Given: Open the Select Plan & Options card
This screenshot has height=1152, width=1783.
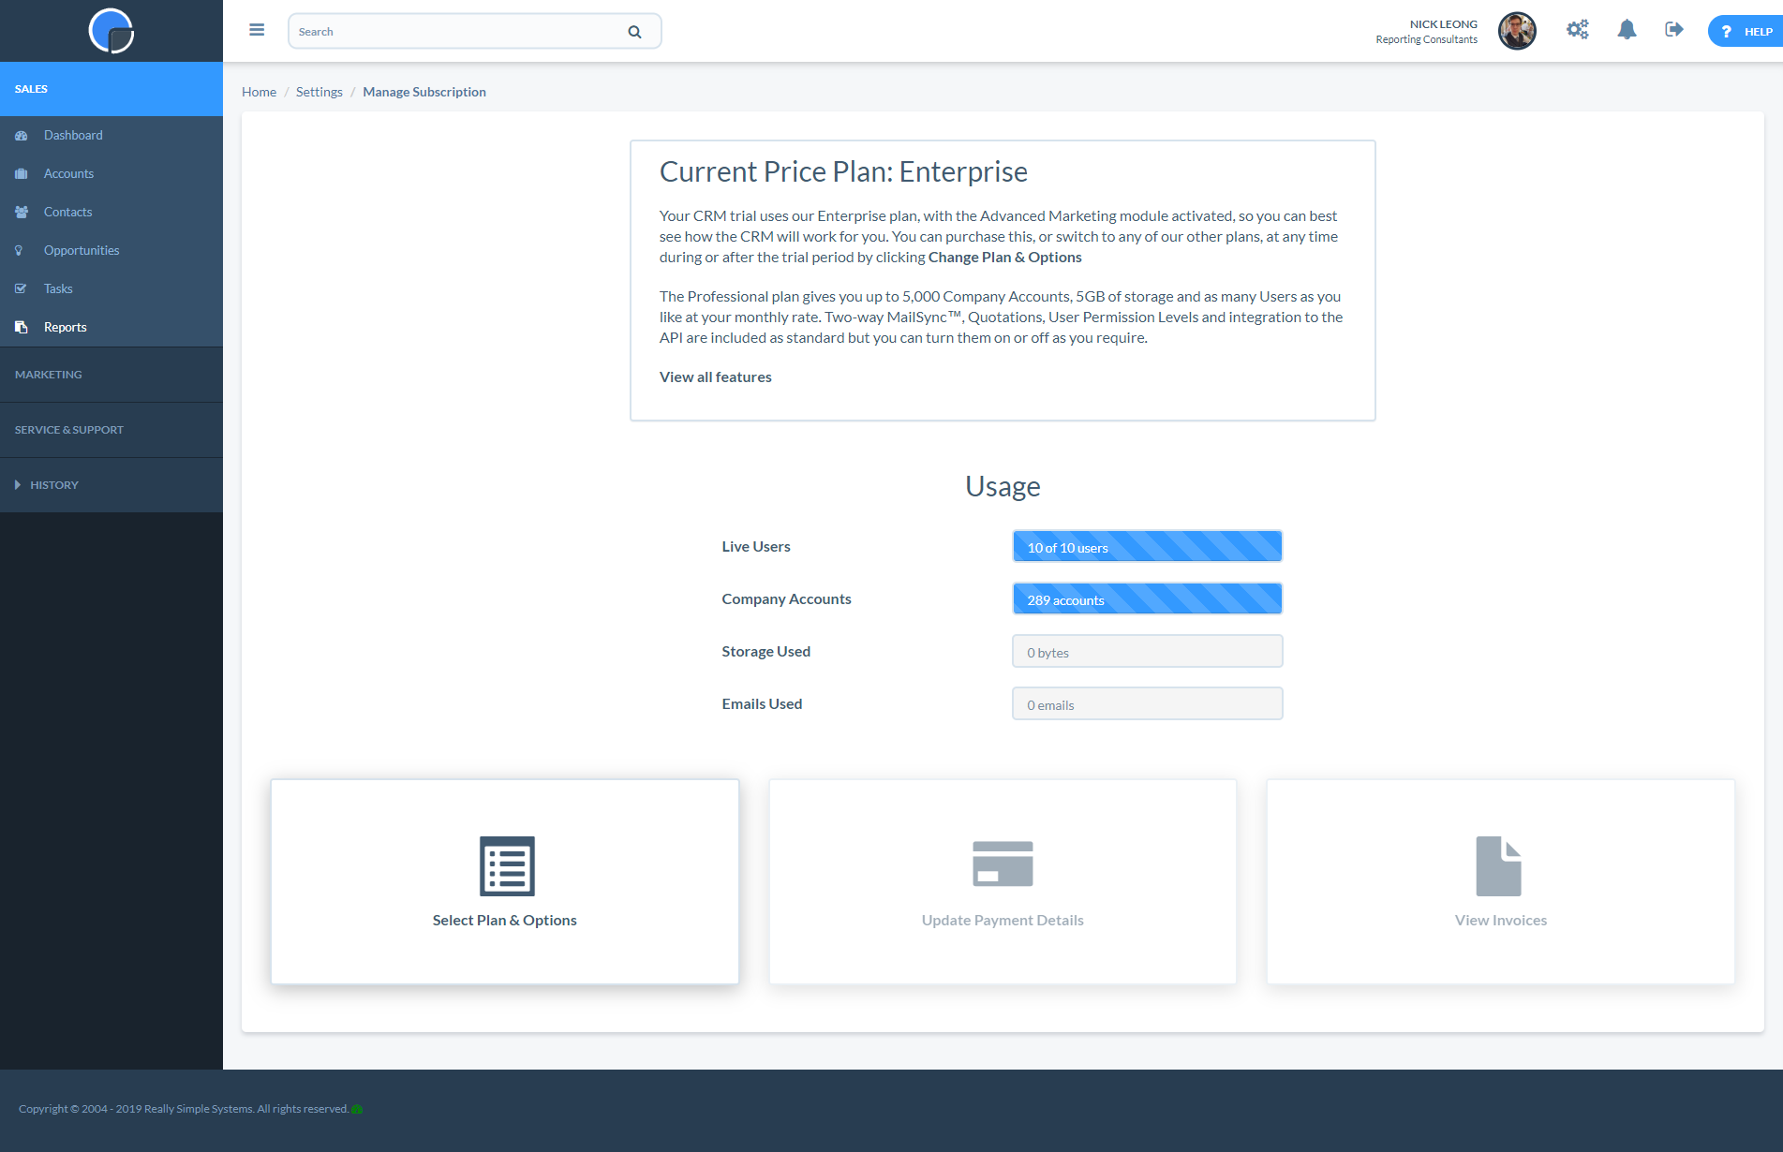Looking at the screenshot, I should pos(505,881).
